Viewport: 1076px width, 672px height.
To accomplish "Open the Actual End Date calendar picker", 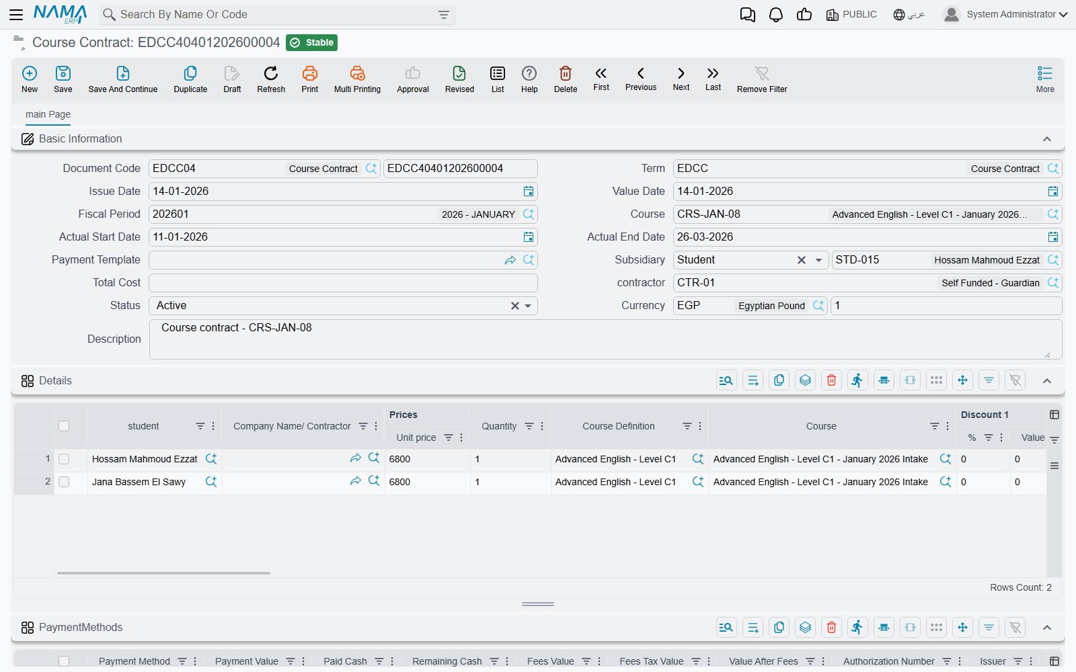I will point(1053,237).
